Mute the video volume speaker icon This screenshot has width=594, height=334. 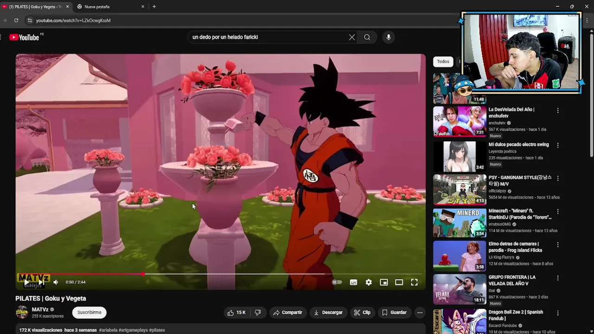tap(56, 282)
